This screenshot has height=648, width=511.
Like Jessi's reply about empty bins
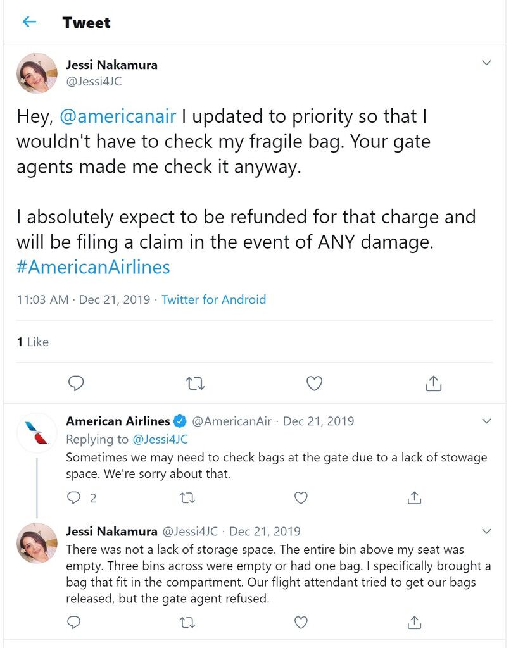301,623
